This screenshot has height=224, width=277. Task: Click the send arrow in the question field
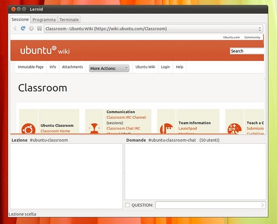(x=263, y=205)
